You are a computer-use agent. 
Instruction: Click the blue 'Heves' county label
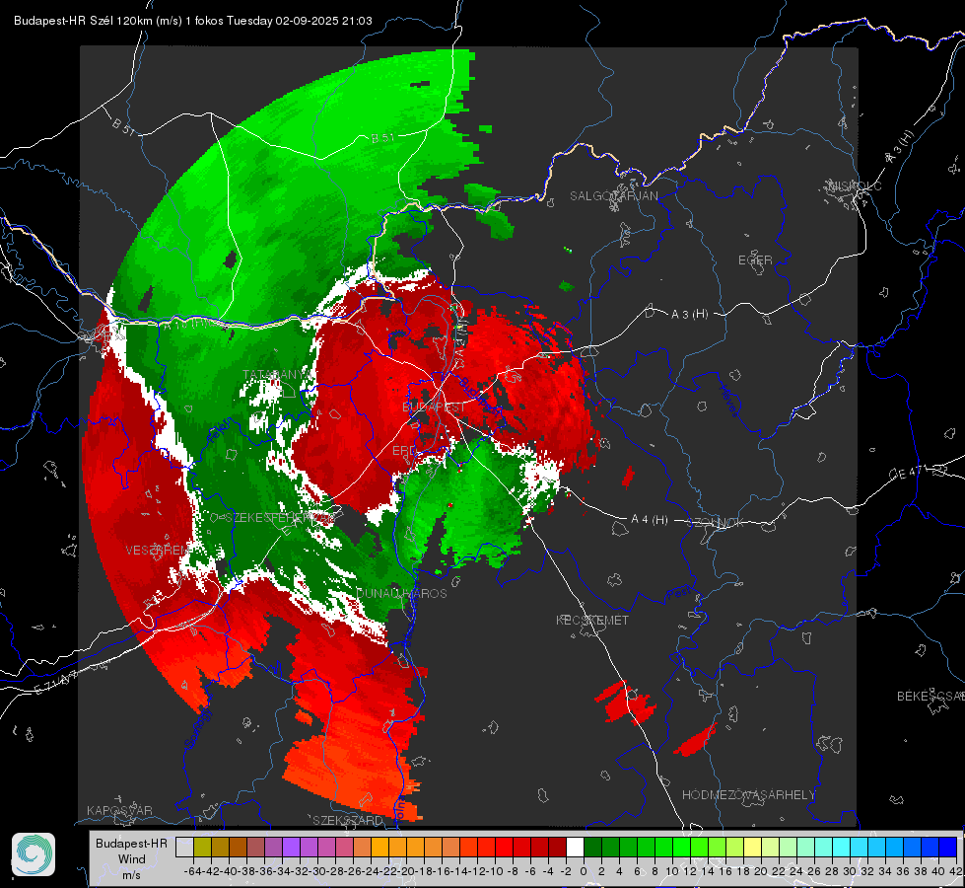(728, 401)
